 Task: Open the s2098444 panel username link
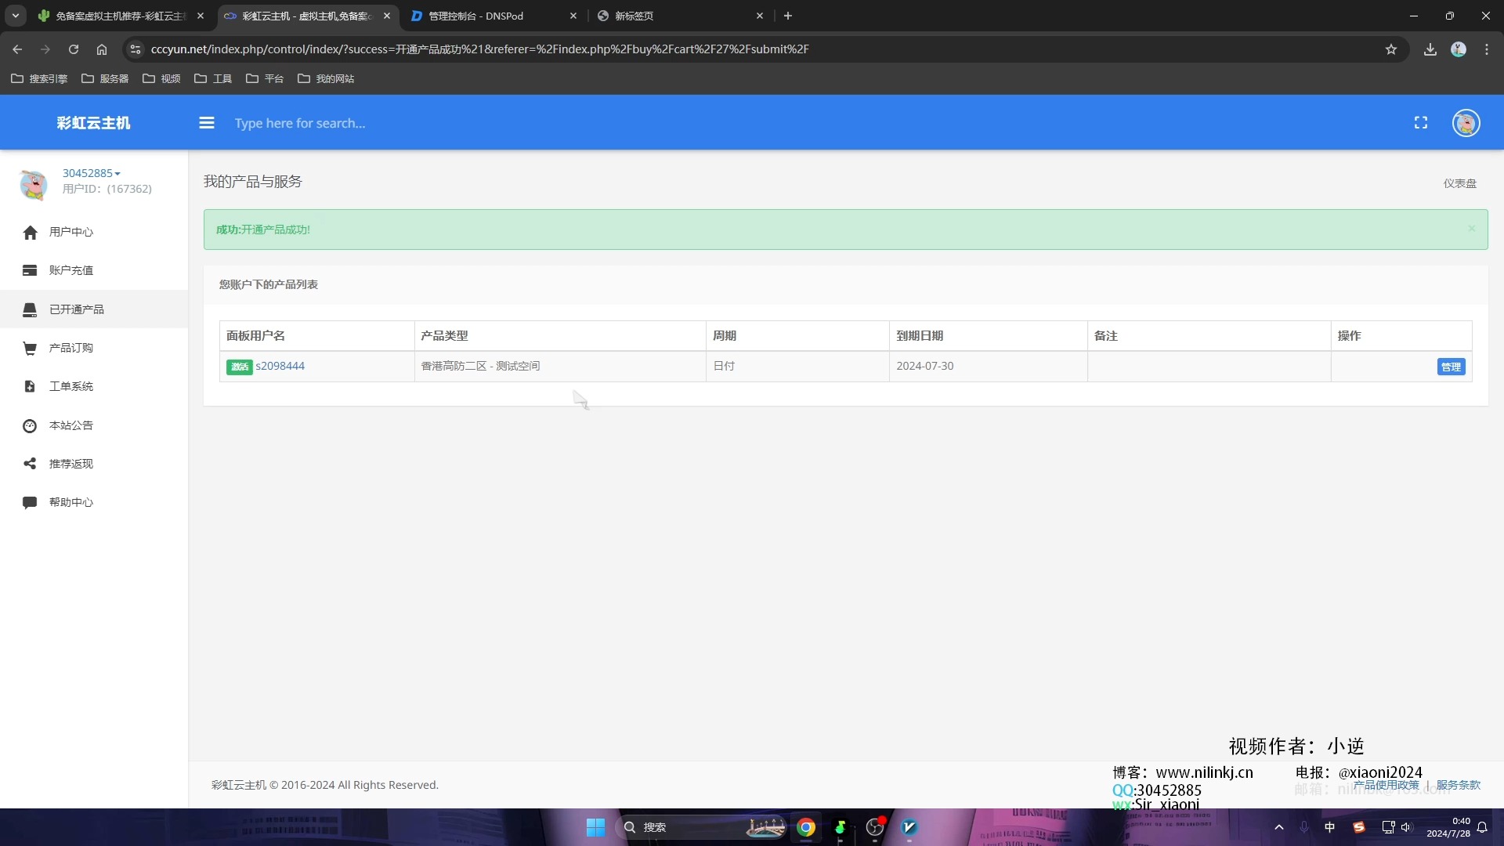coord(280,366)
